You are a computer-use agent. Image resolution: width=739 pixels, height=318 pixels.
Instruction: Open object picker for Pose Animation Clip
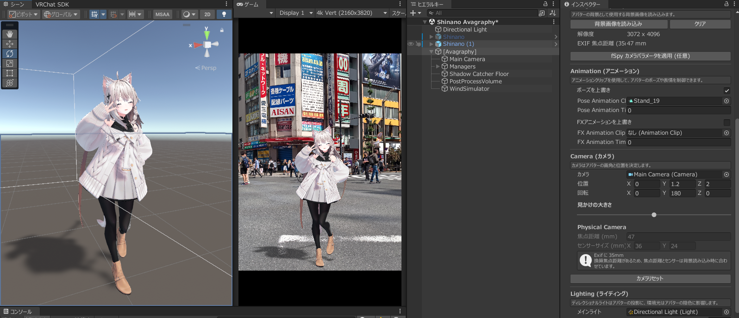pyautogui.click(x=726, y=101)
